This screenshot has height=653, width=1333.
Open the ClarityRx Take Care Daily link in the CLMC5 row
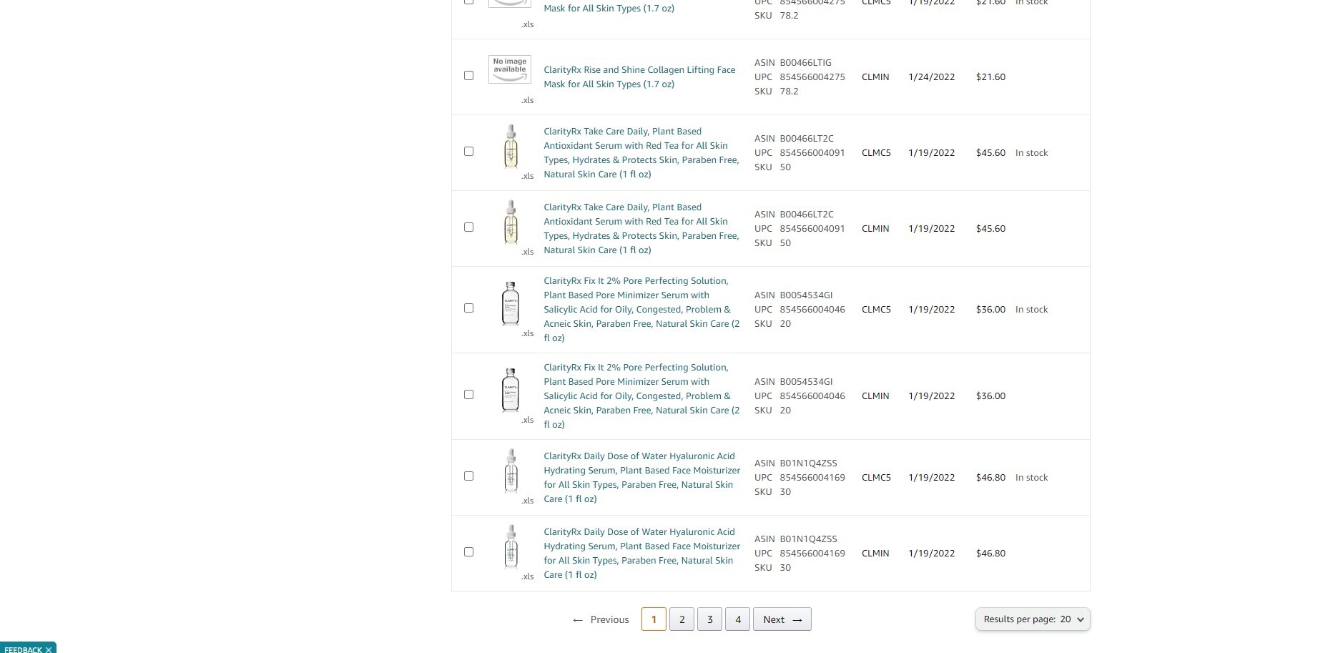(x=641, y=152)
